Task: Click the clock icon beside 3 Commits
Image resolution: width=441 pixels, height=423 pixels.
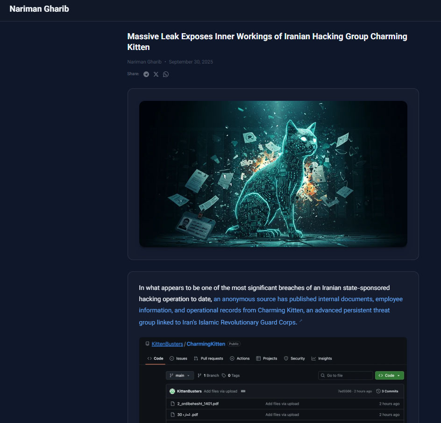Action: (x=378, y=391)
